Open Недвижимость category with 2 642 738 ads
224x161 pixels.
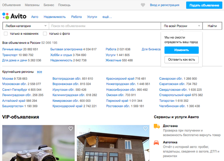tap(61, 60)
